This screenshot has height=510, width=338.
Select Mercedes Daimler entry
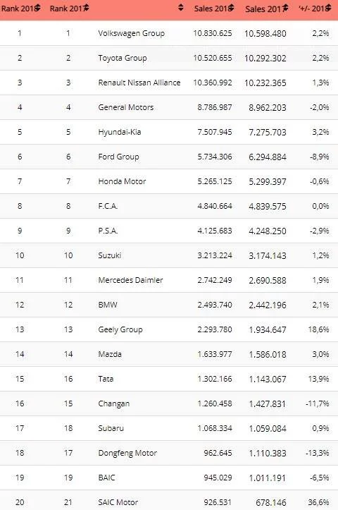[130, 280]
